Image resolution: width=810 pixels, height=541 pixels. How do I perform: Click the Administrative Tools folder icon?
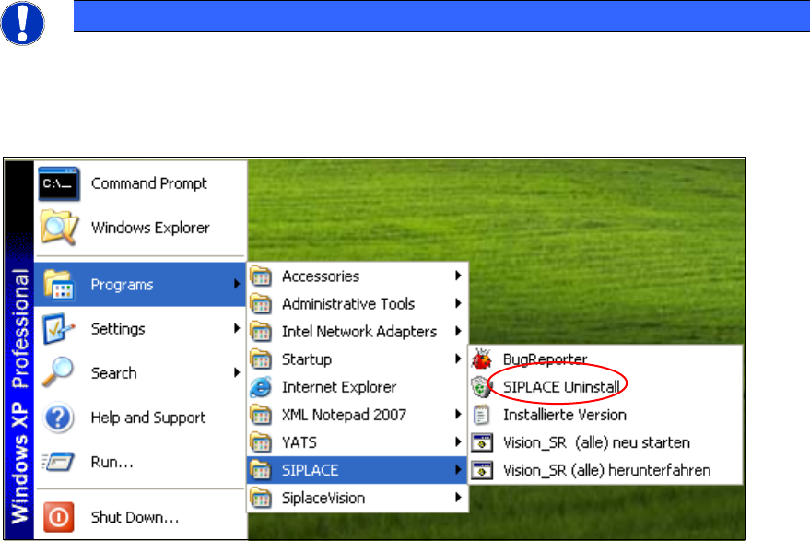pos(261,304)
